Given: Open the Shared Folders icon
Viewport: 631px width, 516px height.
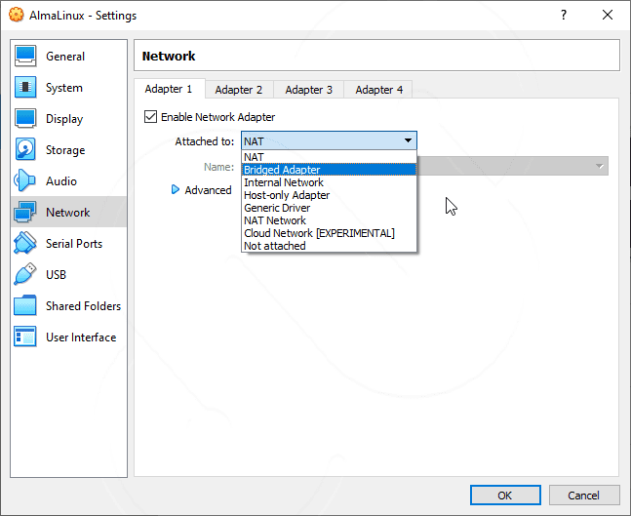Looking at the screenshot, I should [25, 305].
